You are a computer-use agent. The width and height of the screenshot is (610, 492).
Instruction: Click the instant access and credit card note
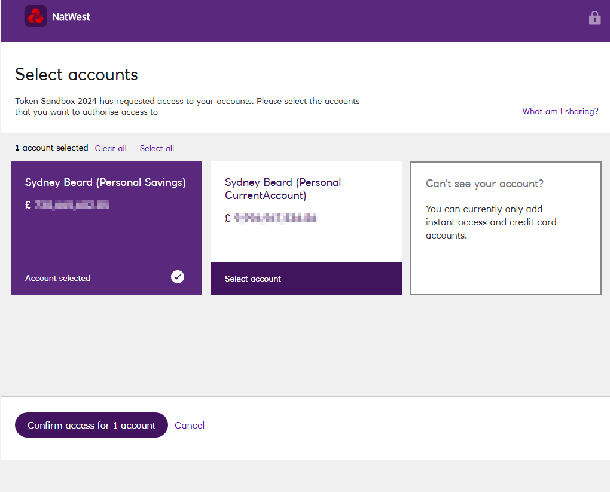click(491, 222)
